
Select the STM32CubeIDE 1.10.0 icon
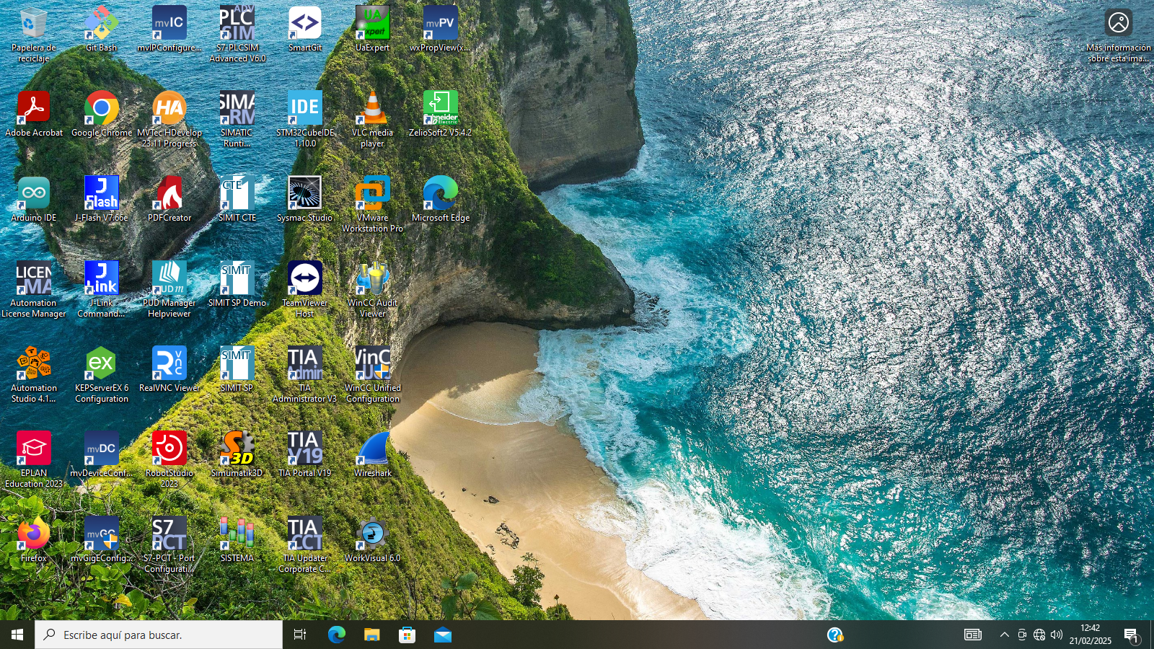[x=304, y=109]
